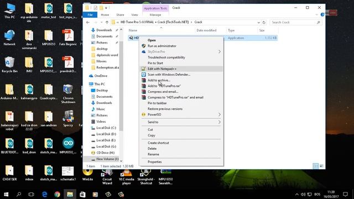The height and width of the screenshot is (199, 354).
Task: Open the recent locations dropdown arrow
Action: coord(101,22)
